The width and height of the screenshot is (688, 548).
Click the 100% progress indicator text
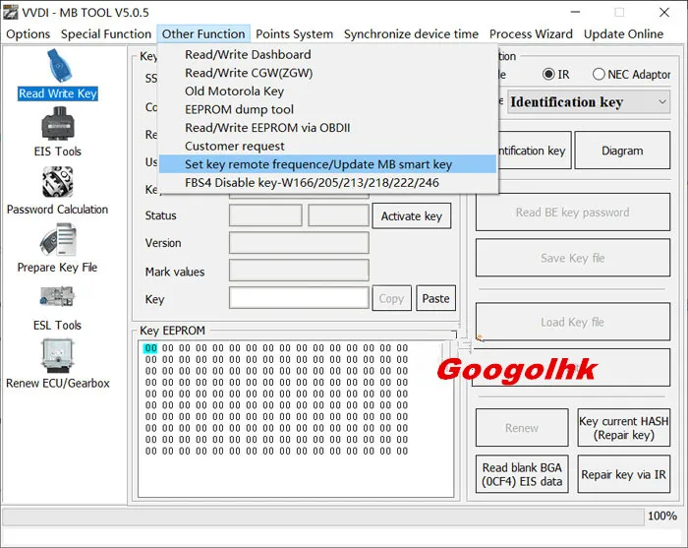[x=662, y=516]
